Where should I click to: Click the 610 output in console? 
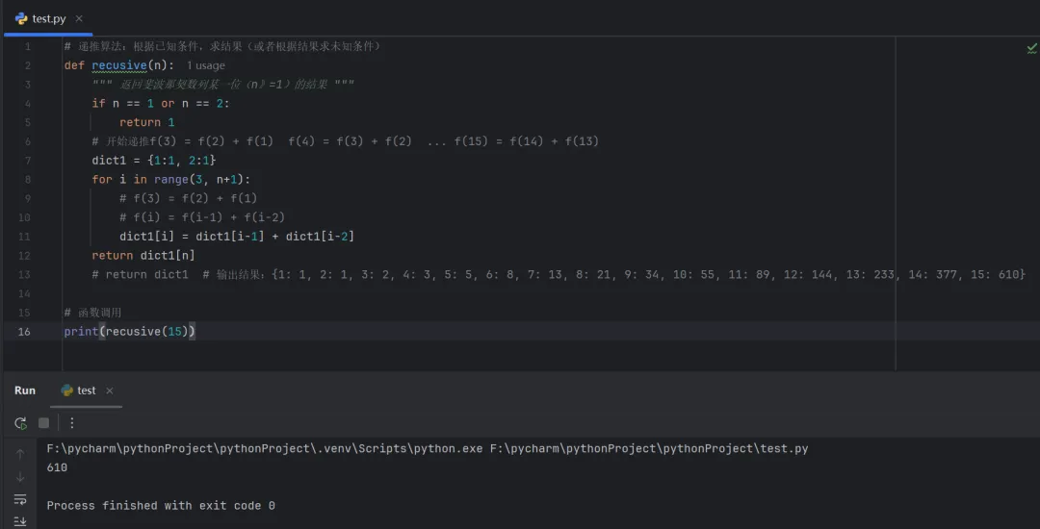(57, 467)
